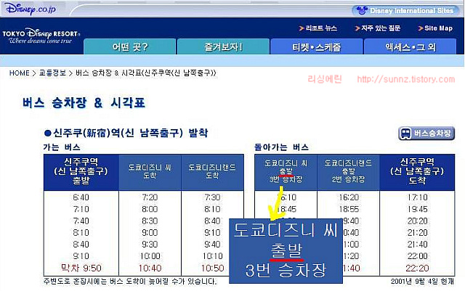Click the 8:10 Shinjuku departure time
Image resolution: width=465 pixels, height=291 pixels.
coord(81,233)
